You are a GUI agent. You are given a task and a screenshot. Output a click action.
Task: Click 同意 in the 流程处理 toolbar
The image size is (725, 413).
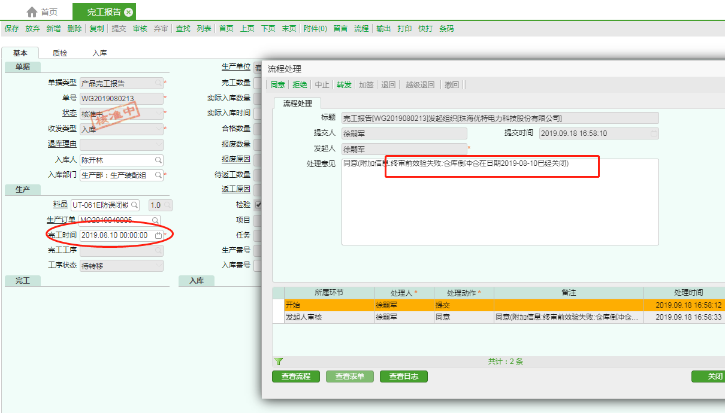(x=277, y=85)
